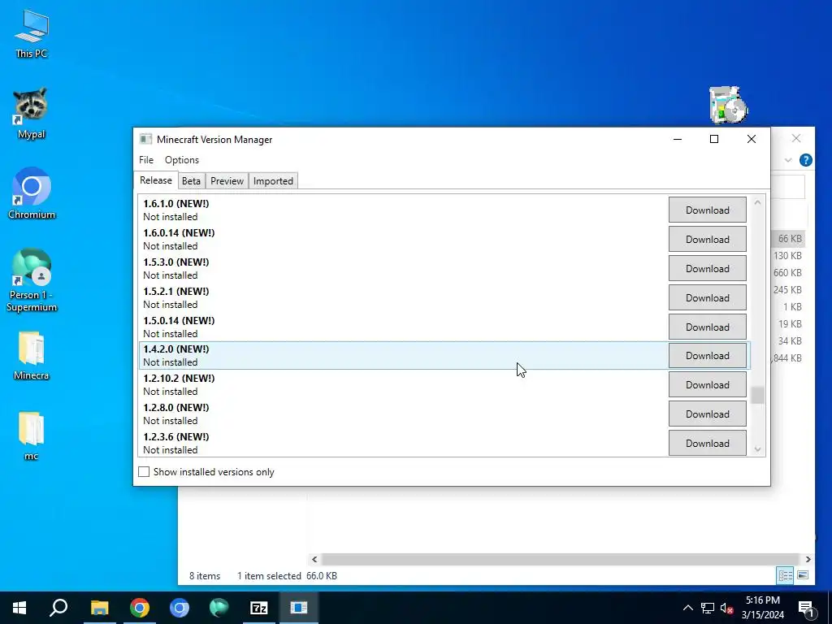Viewport: 832px width, 624px height.
Task: Switch Explorer to details view icon
Action: click(x=786, y=575)
